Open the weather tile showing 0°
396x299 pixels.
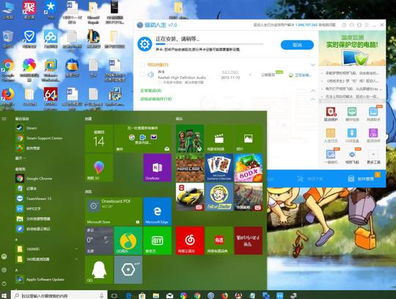pyautogui.click(x=99, y=240)
